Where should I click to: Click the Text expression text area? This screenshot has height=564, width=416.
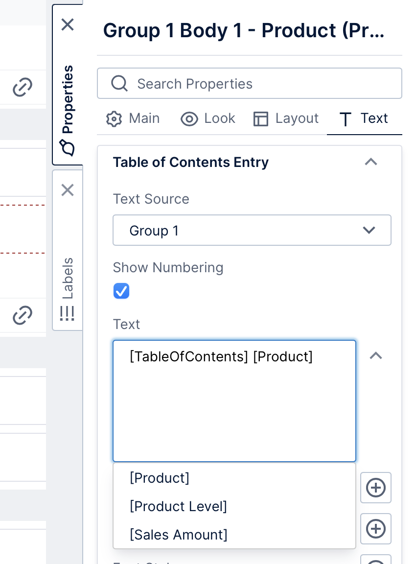point(234,401)
